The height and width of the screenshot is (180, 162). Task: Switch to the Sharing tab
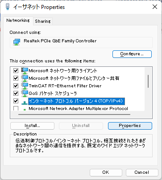[43, 21]
